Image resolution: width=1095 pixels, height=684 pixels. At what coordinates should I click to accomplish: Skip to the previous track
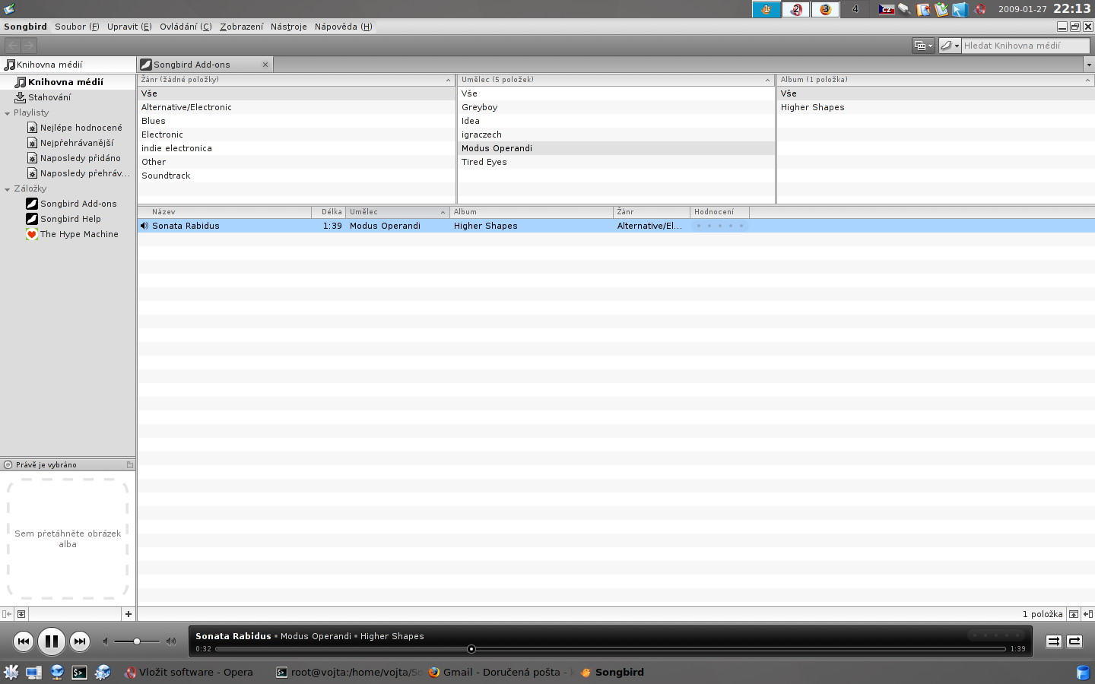click(24, 641)
